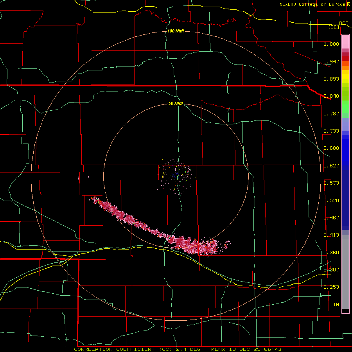The image size is (352, 352).
Task: Select the 0.360 scale value
Action: click(x=331, y=253)
